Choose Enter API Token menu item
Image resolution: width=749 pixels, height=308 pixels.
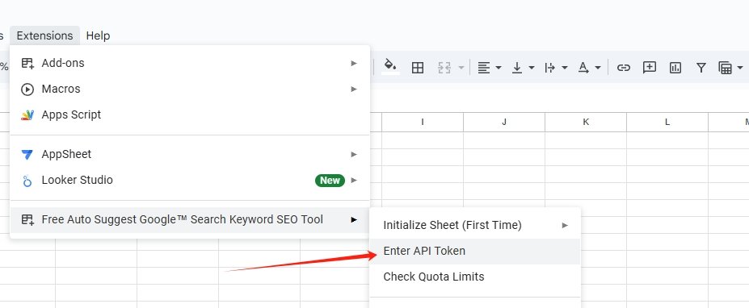[x=475, y=251]
